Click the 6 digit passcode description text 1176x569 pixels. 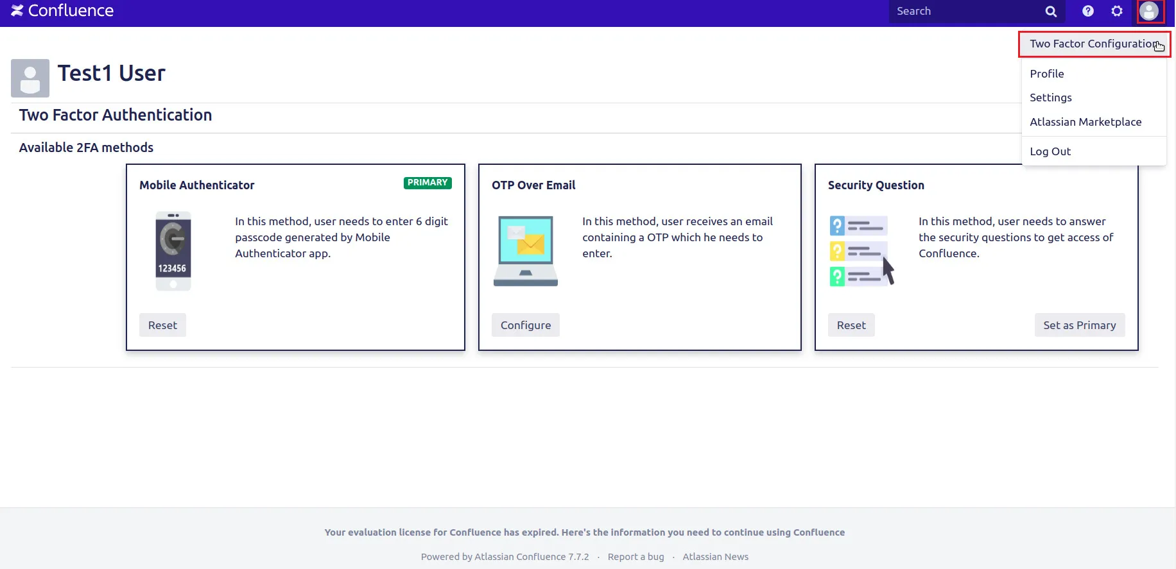pyautogui.click(x=342, y=237)
